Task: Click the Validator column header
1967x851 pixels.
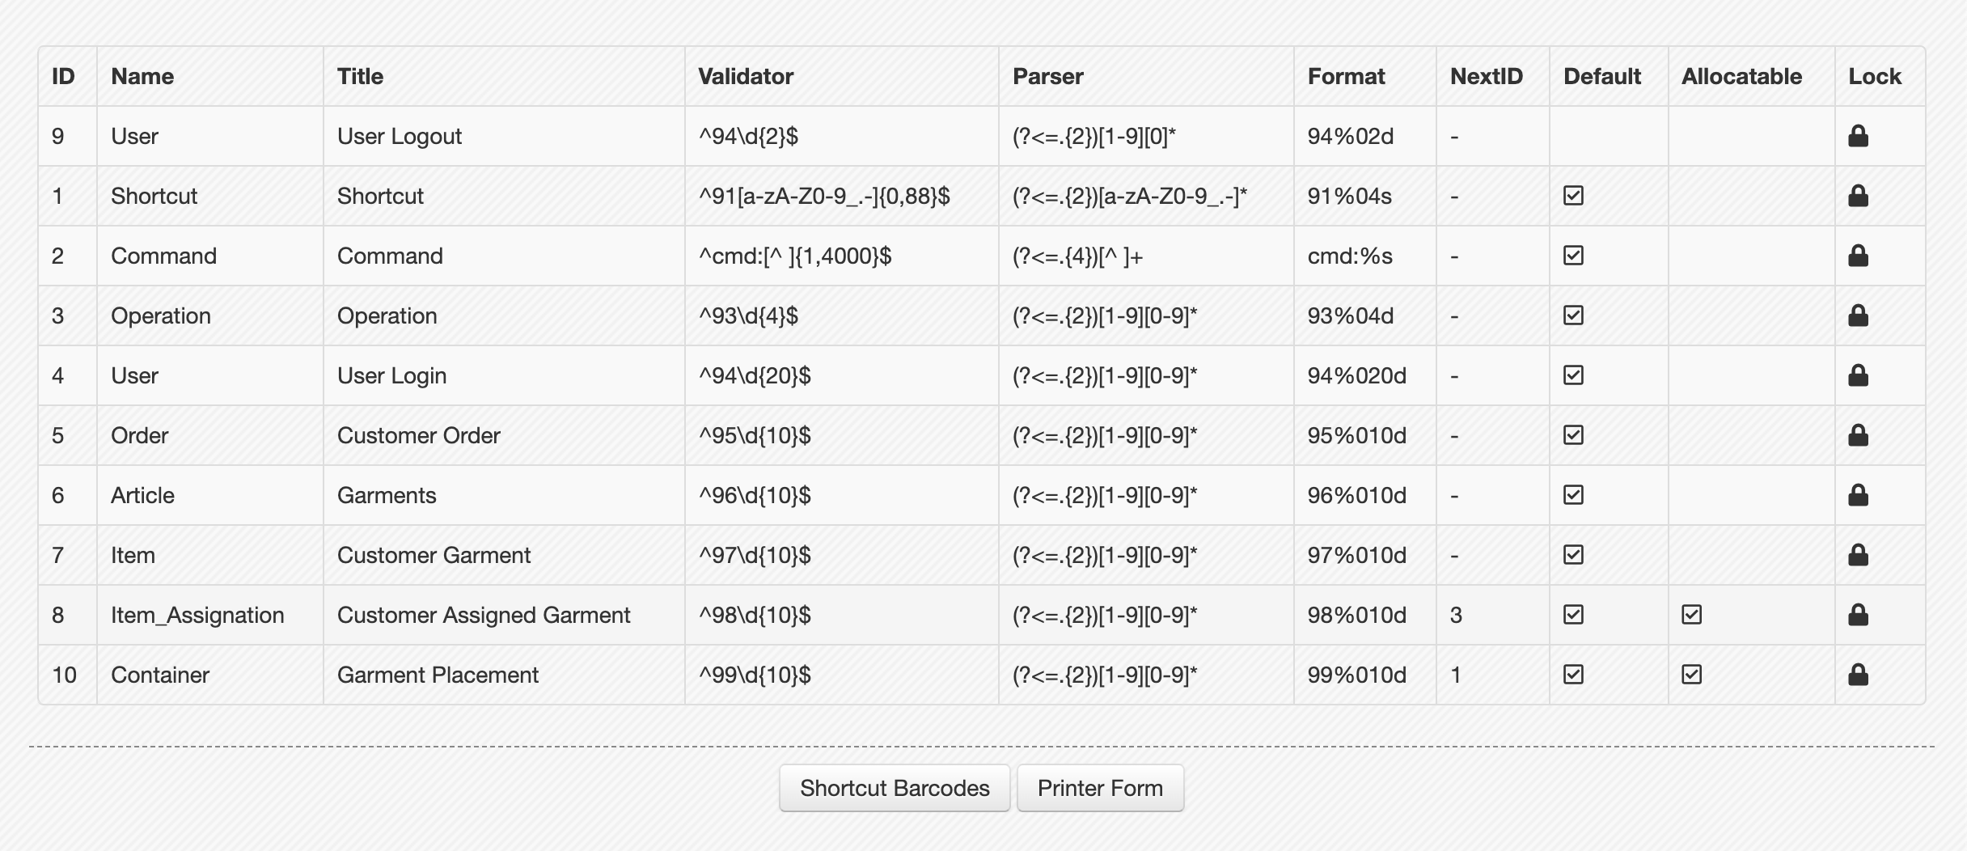Action: click(746, 76)
